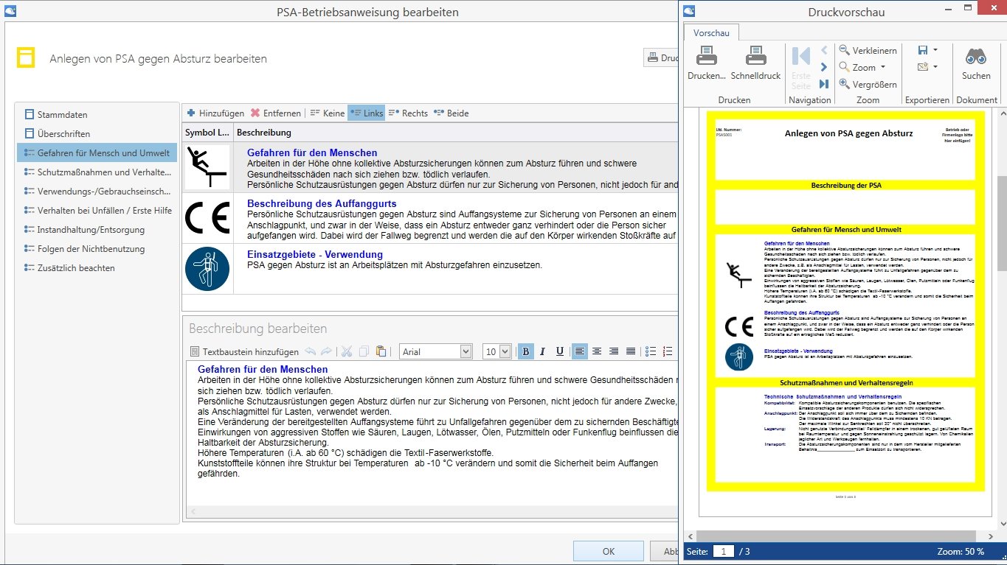Select the Vorschau ribbon tab
Image resolution: width=1007 pixels, height=565 pixels.
coord(711,33)
